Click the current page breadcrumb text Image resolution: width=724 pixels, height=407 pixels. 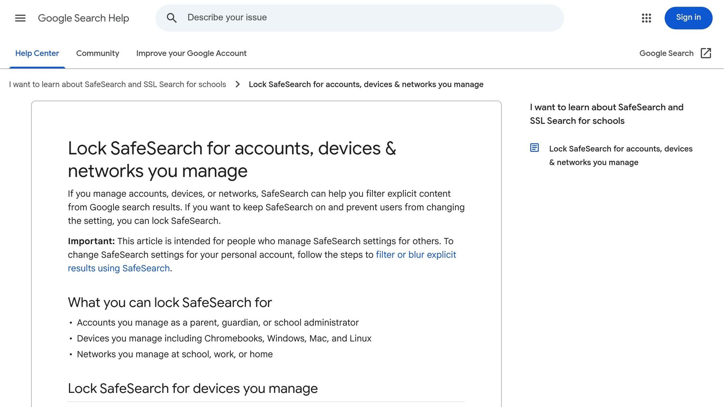[366, 84]
